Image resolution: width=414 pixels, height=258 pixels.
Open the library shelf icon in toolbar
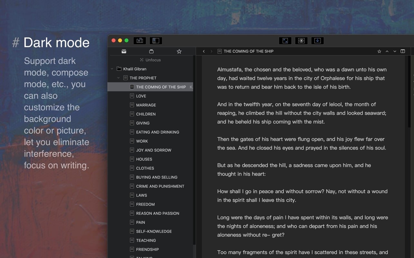point(140,40)
